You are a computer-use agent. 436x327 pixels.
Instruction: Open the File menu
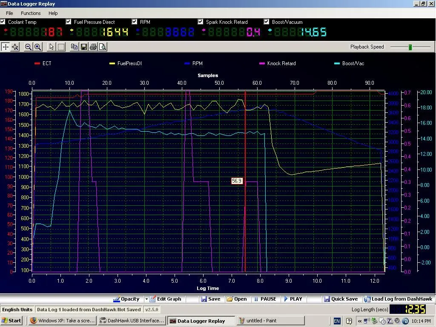[9, 13]
